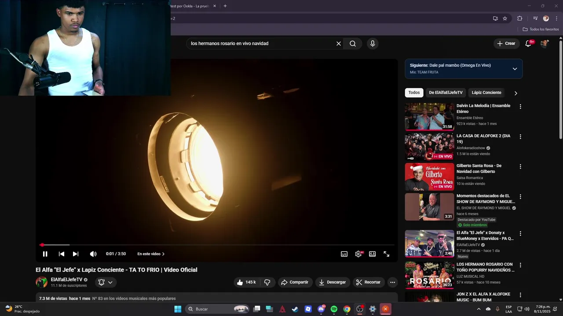Pause the video playback
This screenshot has width=563, height=316.
point(45,254)
